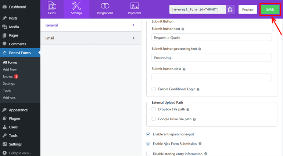Open Users menu label

(13, 127)
